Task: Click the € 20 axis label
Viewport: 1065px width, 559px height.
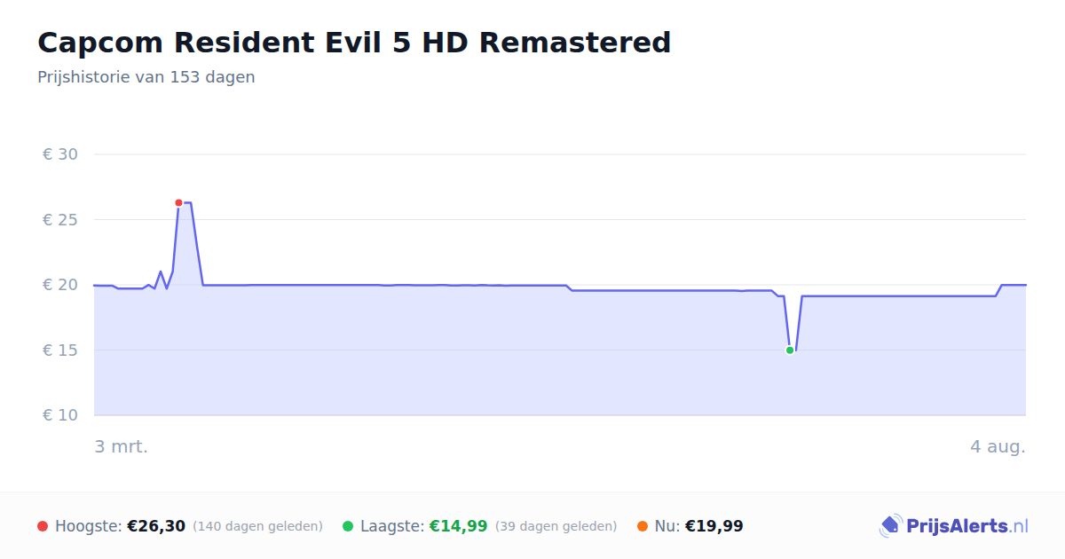Action: click(x=60, y=285)
